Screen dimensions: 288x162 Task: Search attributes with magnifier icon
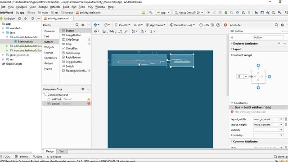click(276, 25)
